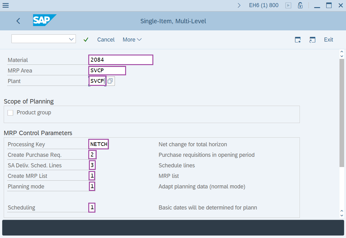
Task: Click the multiple selection icon beside Plant
Action: coord(110,81)
